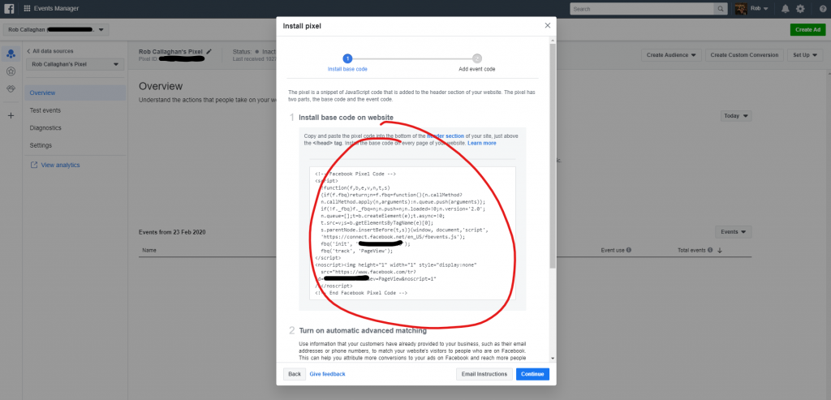Open the settings gear icon
831x400 pixels.
[800, 8]
